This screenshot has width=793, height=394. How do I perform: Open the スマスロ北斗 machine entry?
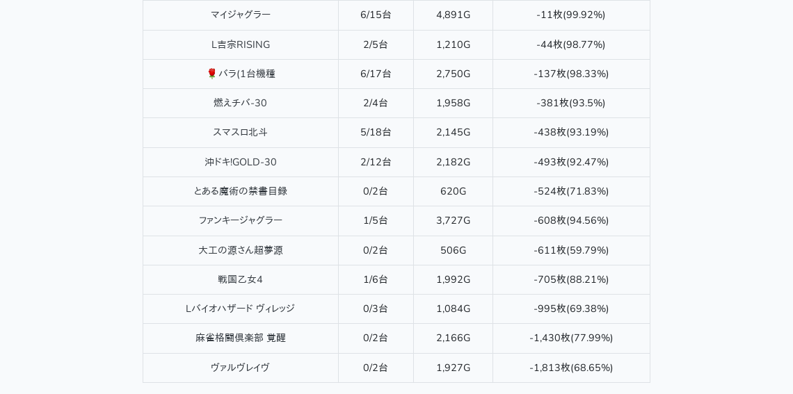[x=241, y=132]
